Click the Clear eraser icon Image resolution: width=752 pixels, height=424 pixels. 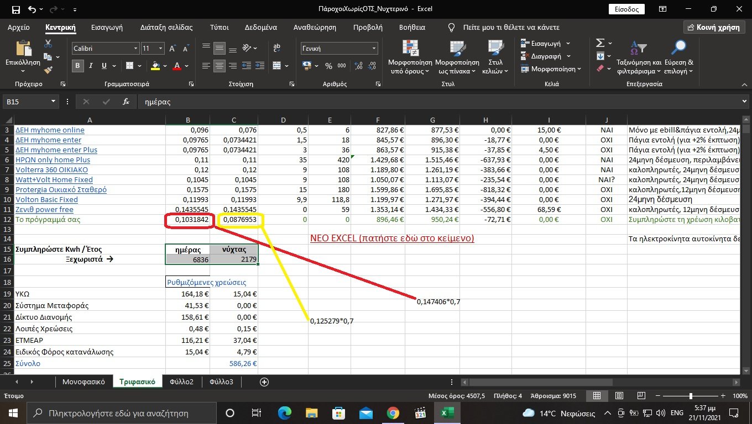[x=600, y=68]
